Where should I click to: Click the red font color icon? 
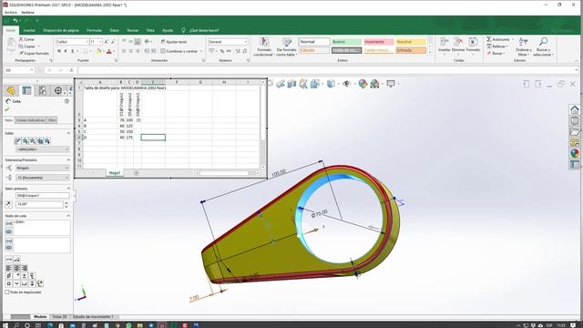tap(109, 51)
